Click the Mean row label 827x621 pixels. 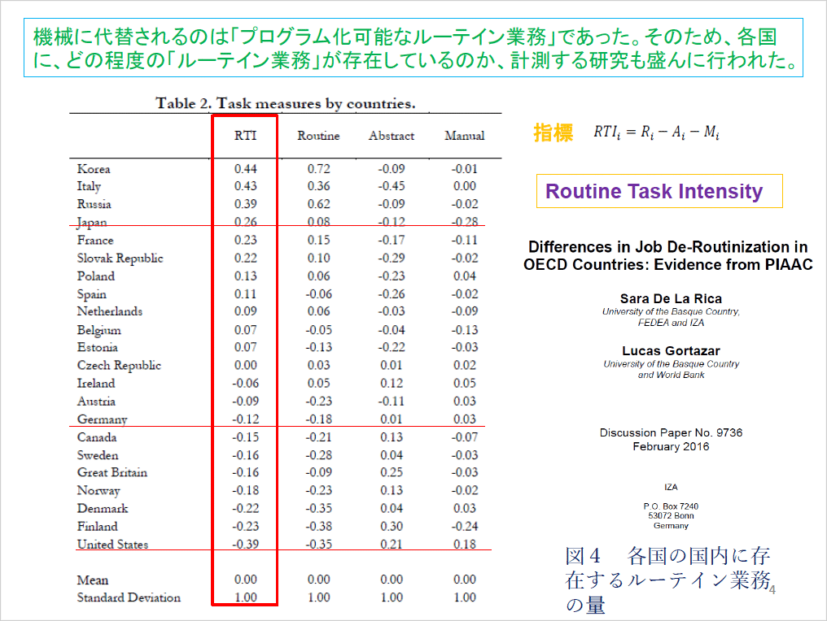(92, 580)
